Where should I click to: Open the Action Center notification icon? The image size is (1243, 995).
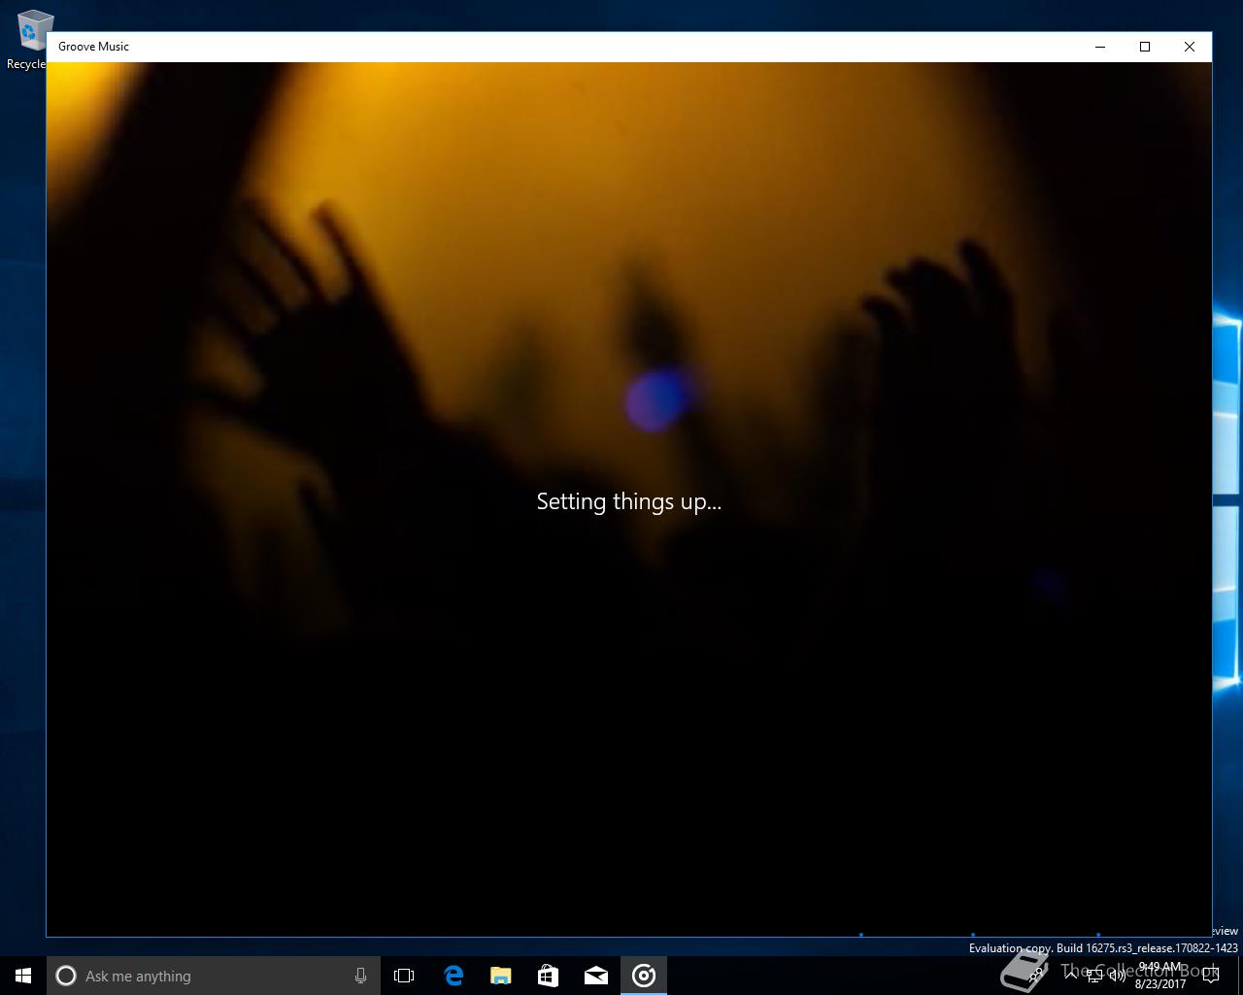(1210, 976)
